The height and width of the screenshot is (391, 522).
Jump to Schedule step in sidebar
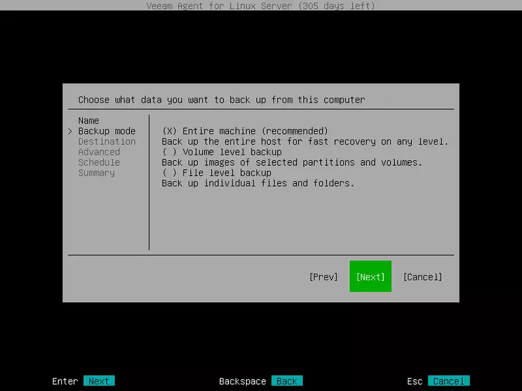click(x=99, y=163)
